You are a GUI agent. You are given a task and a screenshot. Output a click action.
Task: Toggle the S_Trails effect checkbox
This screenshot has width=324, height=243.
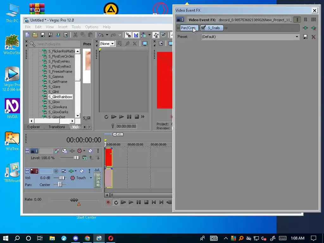click(x=203, y=28)
